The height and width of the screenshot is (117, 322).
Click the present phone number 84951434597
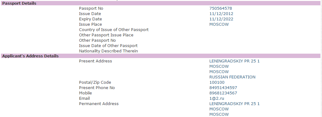223,88
